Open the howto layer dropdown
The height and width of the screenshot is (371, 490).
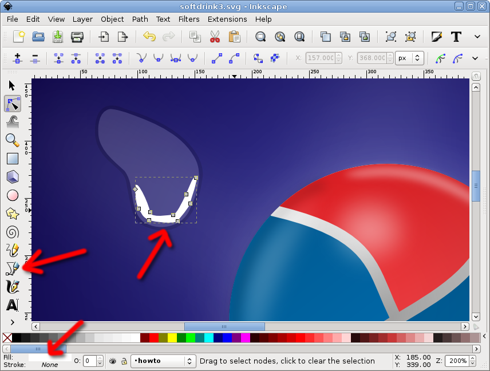tap(163, 361)
